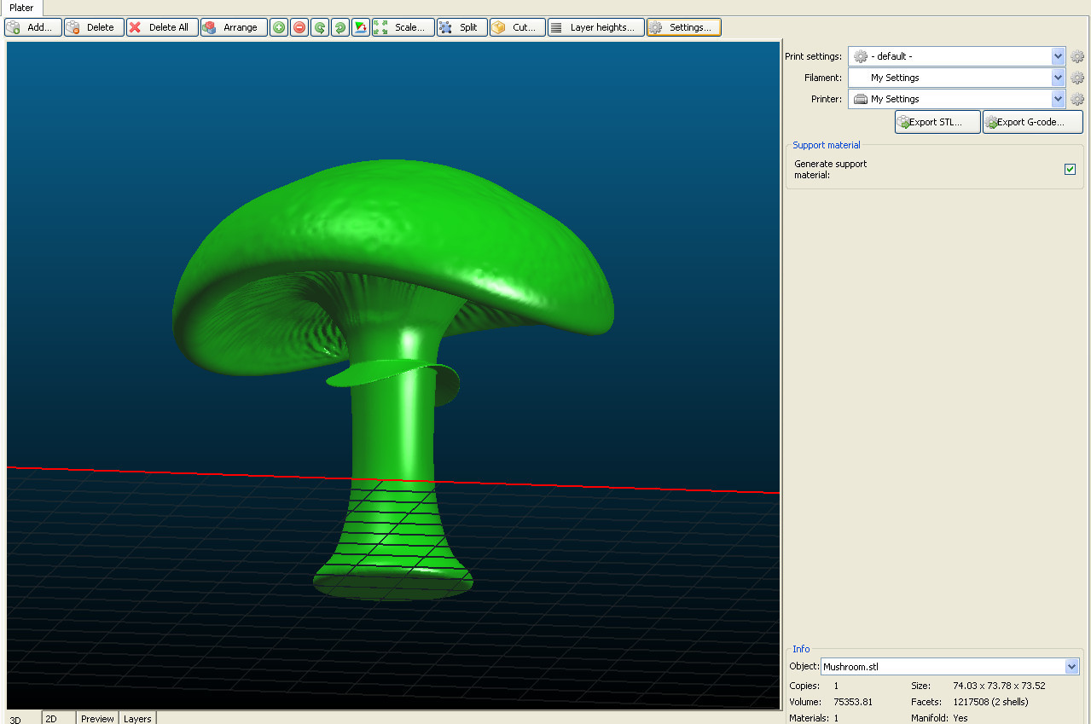Open Filament settings gear icon
1091x724 pixels.
[1077, 78]
